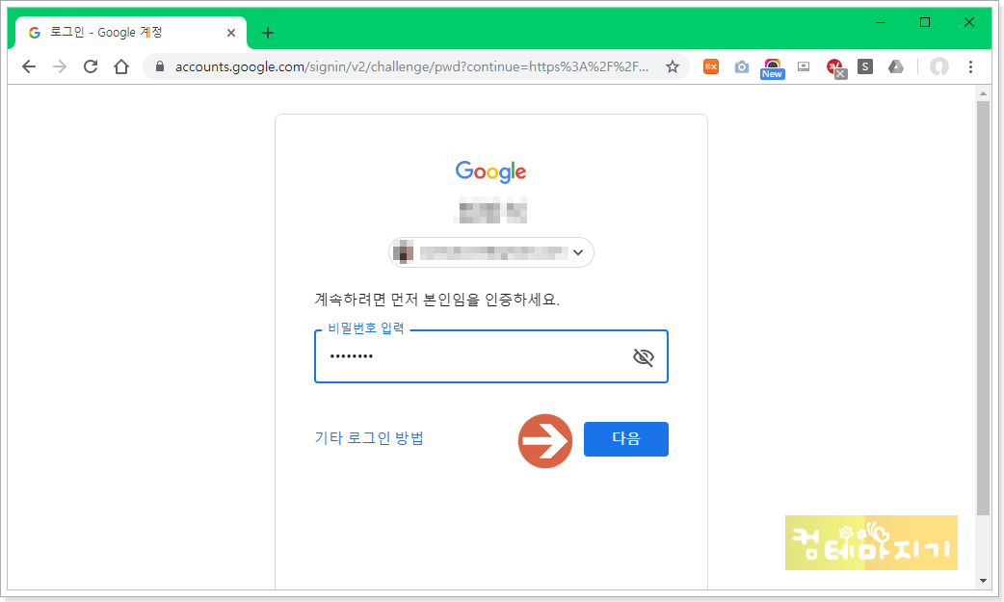Open the Google Drive extension

tap(896, 66)
